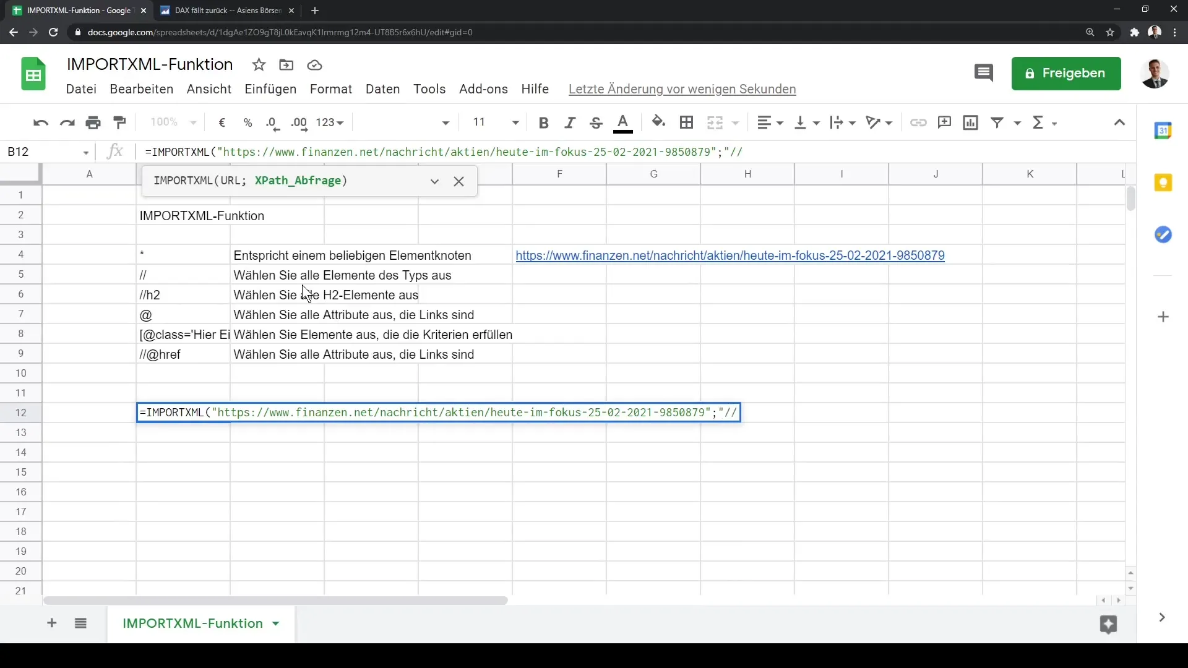Open the Format menu

coord(331,89)
